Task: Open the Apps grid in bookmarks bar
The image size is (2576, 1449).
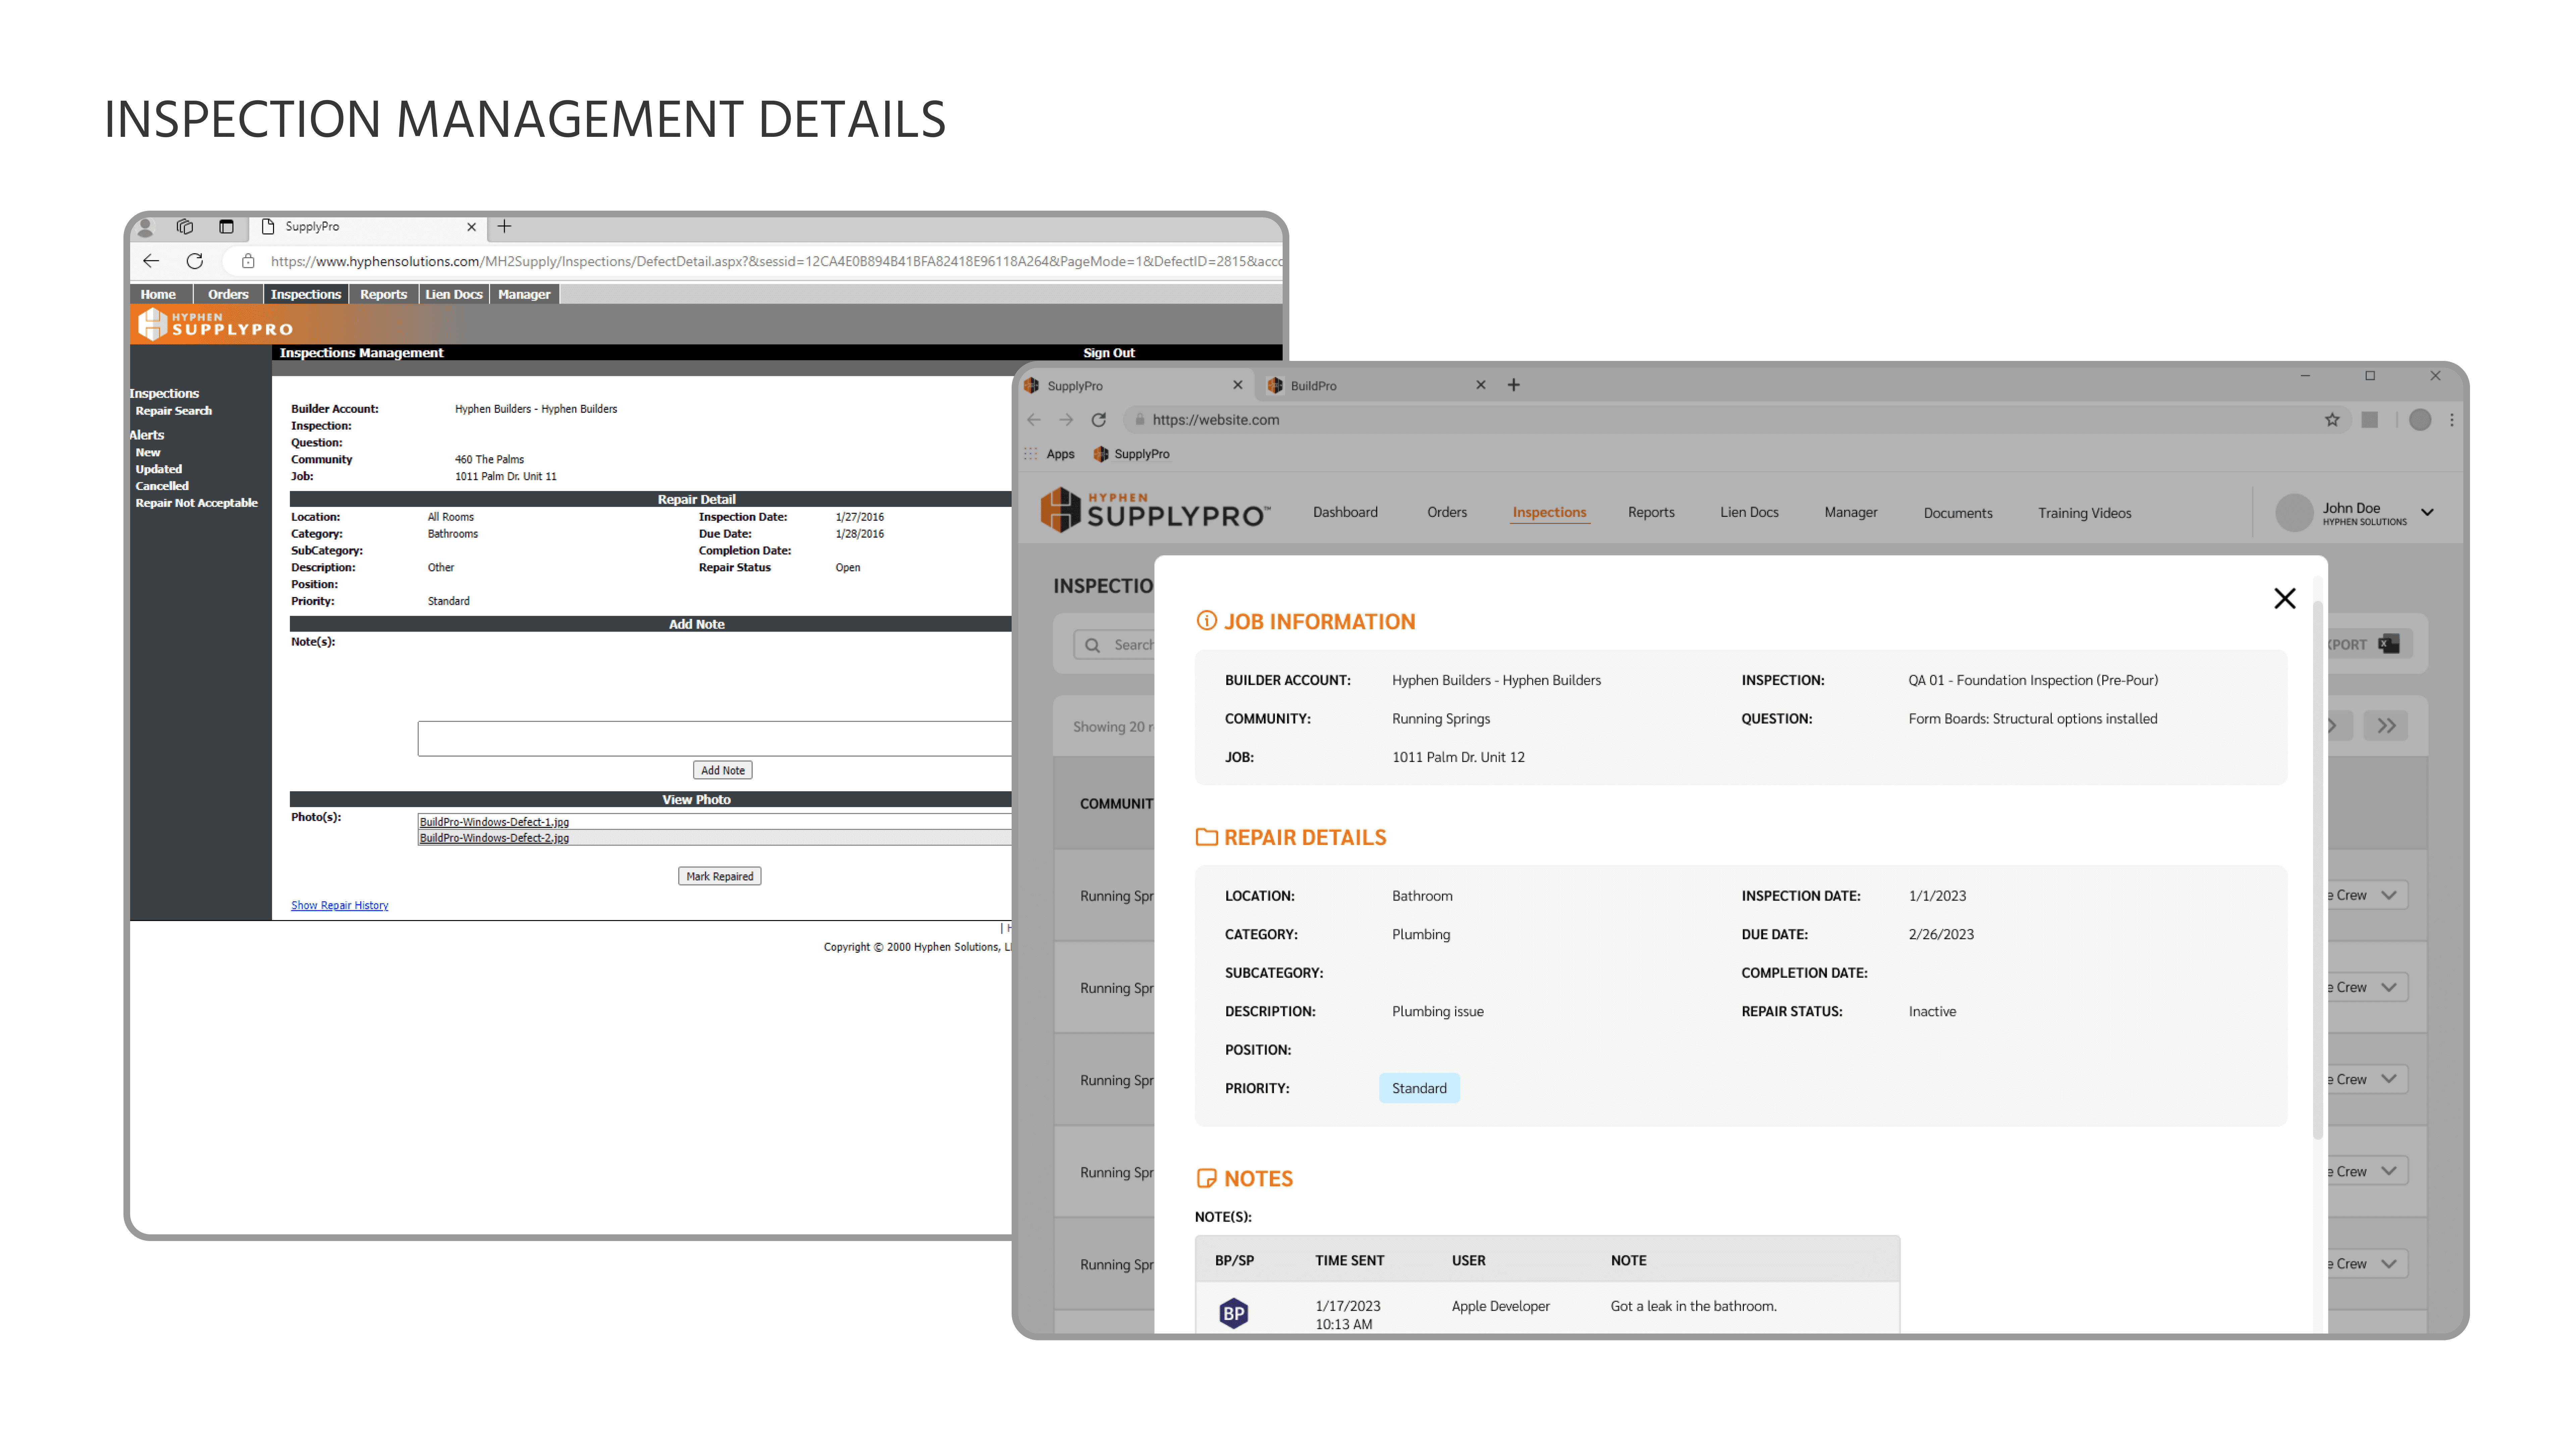Action: (x=1031, y=454)
